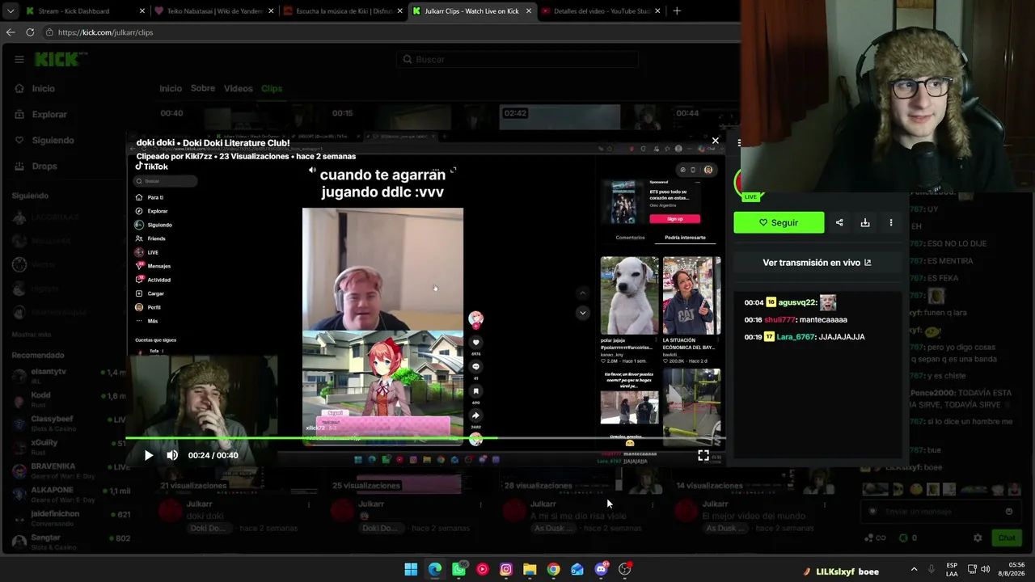Open Discord from the taskbar
Viewport: 1035px width, 582px height.
(601, 569)
